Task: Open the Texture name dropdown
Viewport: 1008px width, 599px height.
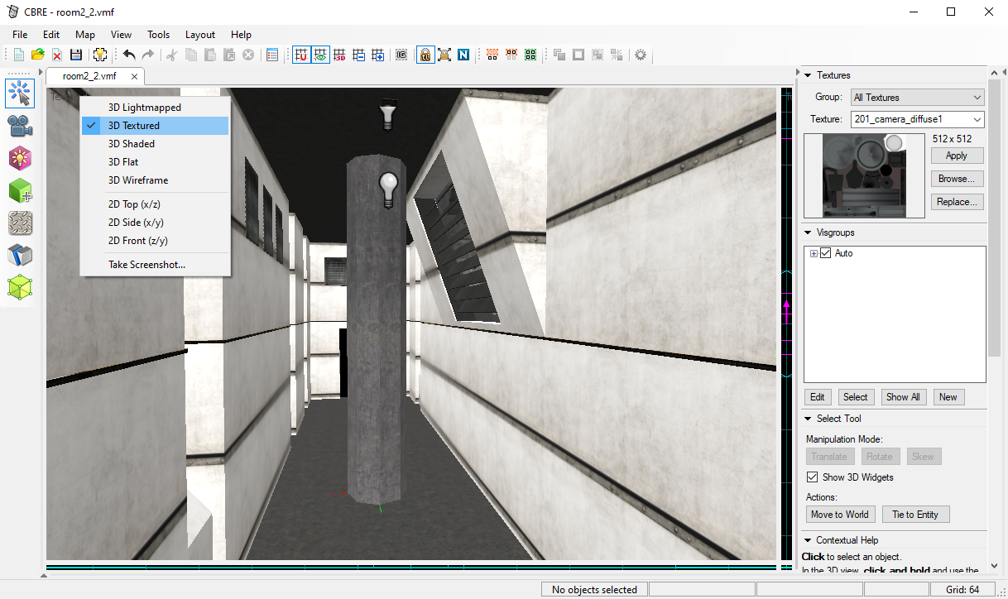Action: coord(918,120)
